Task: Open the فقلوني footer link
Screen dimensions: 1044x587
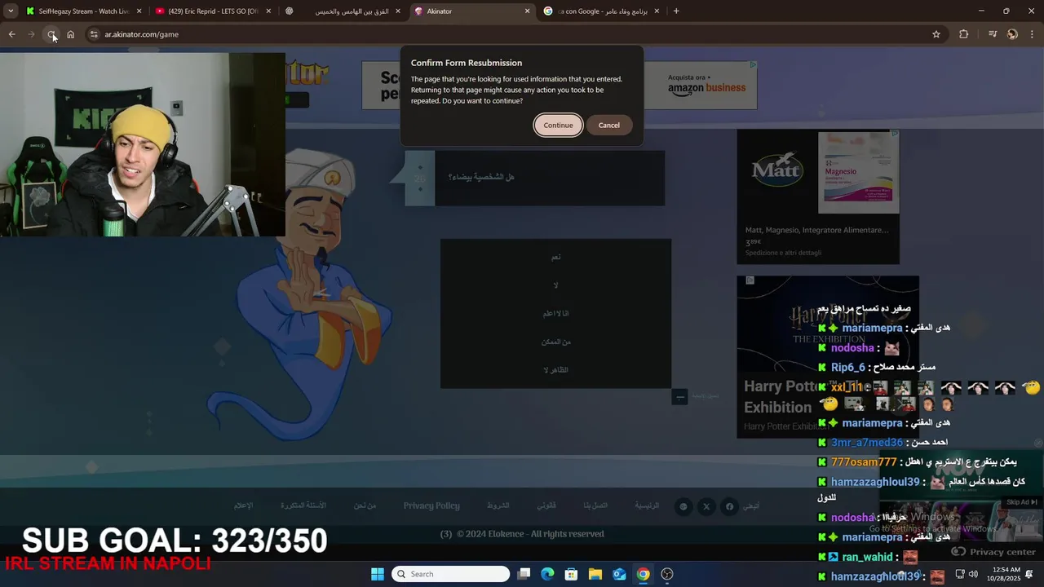Action: (546, 505)
